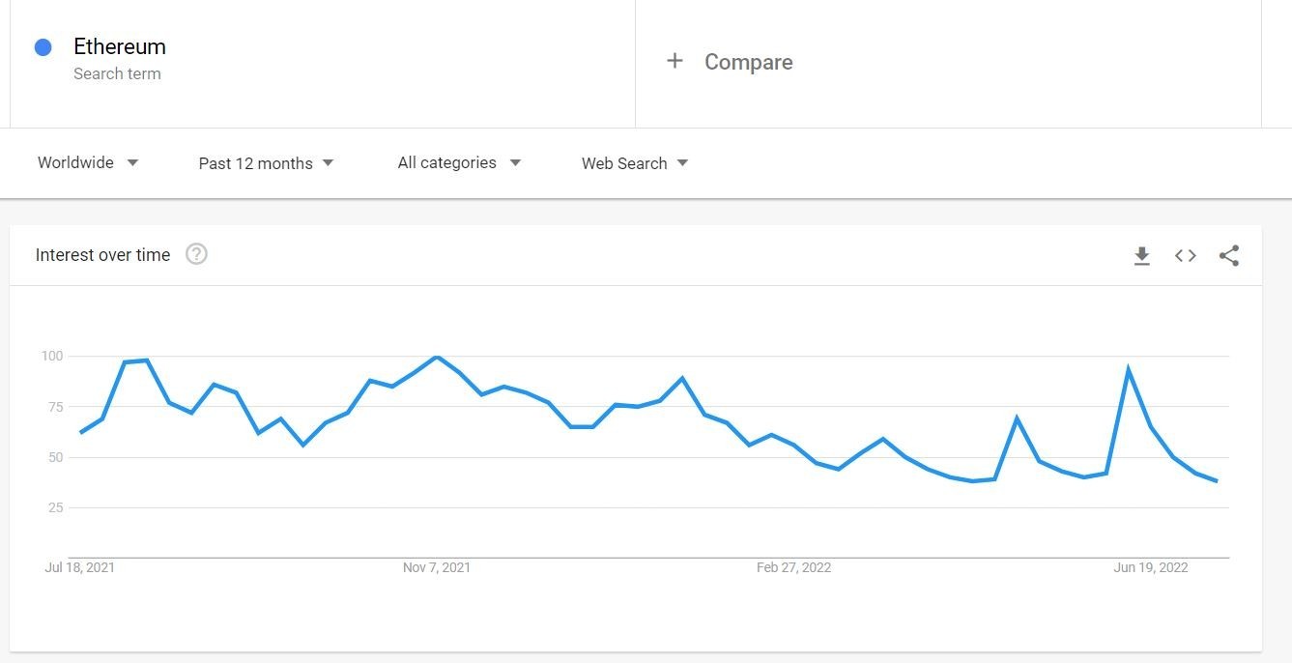Click the Feb 27, 2022 axis label
This screenshot has width=1292, height=663.
point(793,567)
